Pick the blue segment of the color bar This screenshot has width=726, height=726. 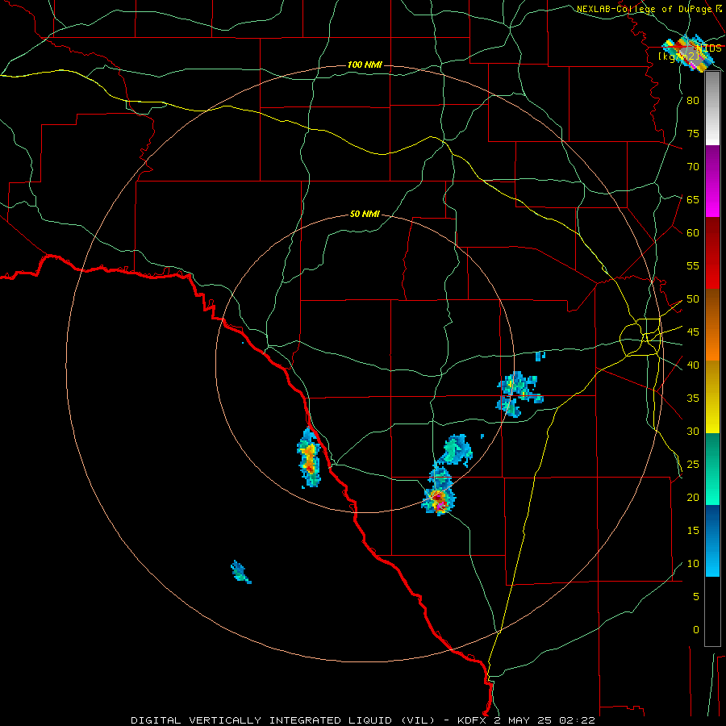(712, 540)
